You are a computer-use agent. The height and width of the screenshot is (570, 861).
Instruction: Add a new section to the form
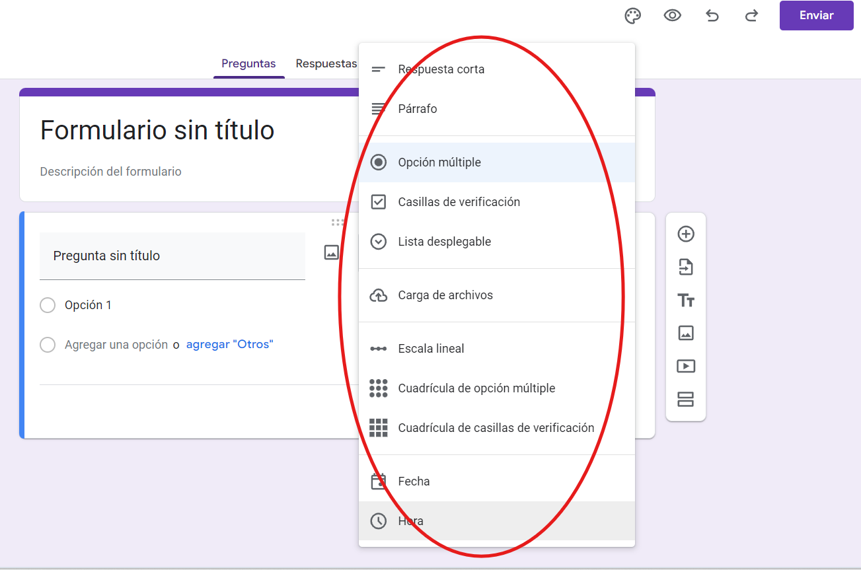click(x=686, y=399)
